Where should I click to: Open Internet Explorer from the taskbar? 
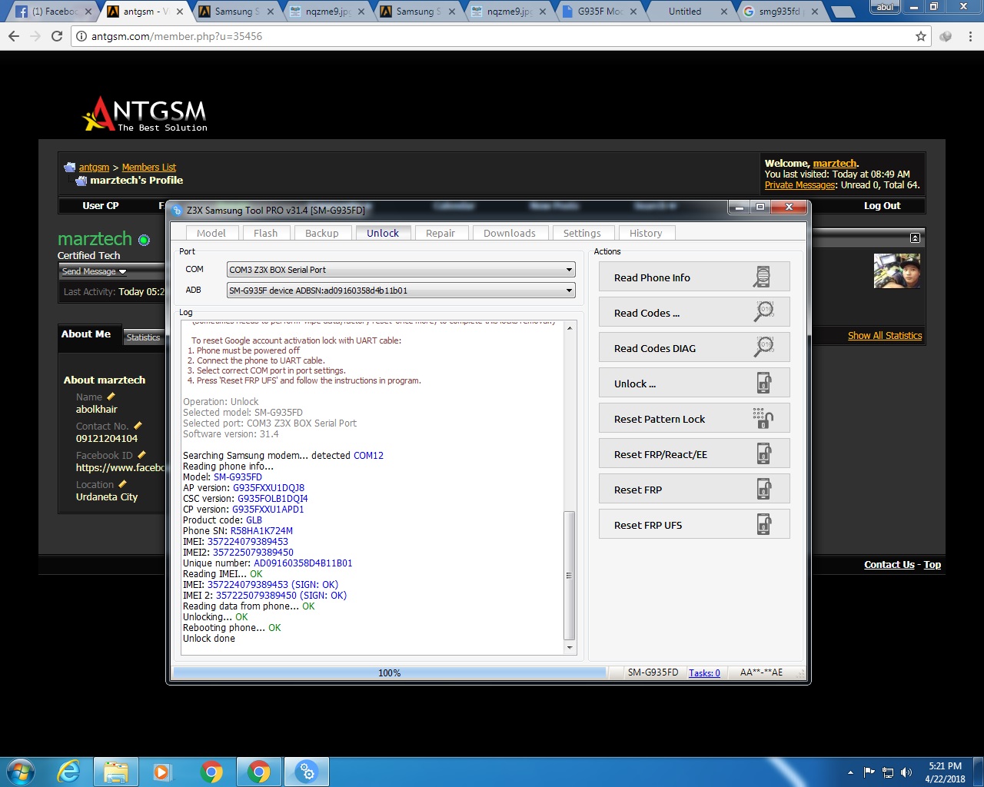tap(68, 772)
